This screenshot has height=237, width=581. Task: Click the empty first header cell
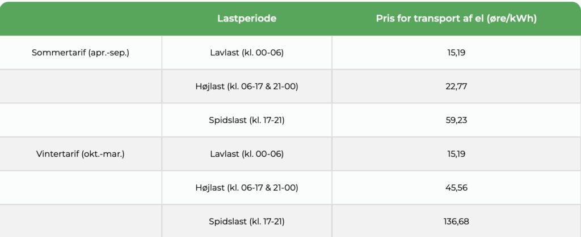coord(81,19)
